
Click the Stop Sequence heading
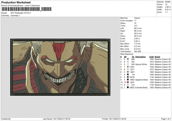point(127,54)
